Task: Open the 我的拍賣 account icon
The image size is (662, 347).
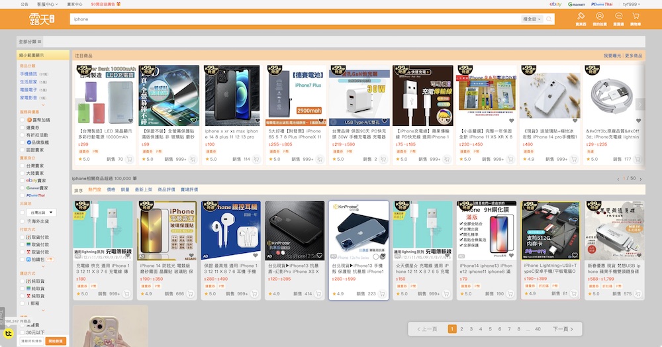Action: [600, 19]
